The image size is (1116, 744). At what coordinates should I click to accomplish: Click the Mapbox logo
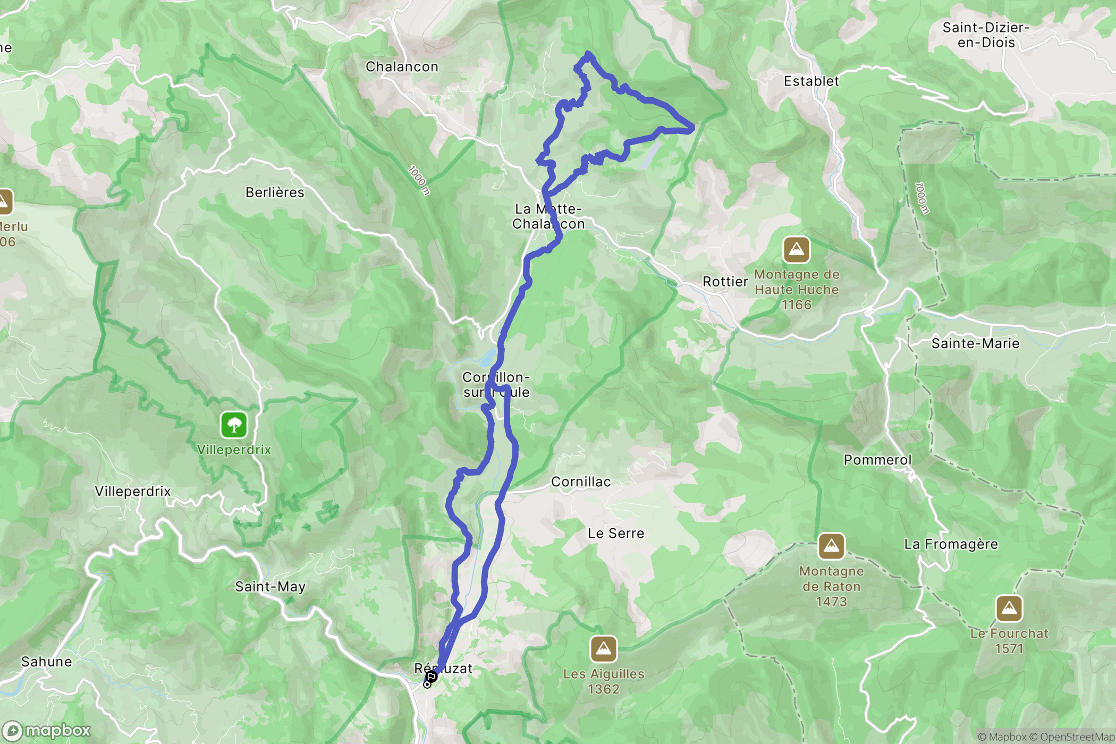[47, 731]
